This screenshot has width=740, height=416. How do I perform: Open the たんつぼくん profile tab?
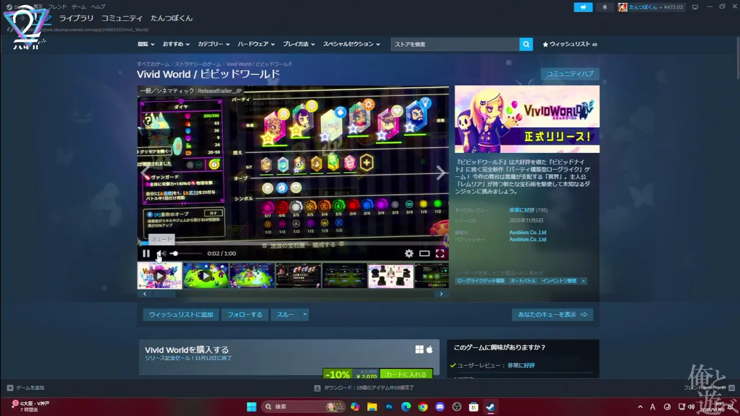point(172,18)
